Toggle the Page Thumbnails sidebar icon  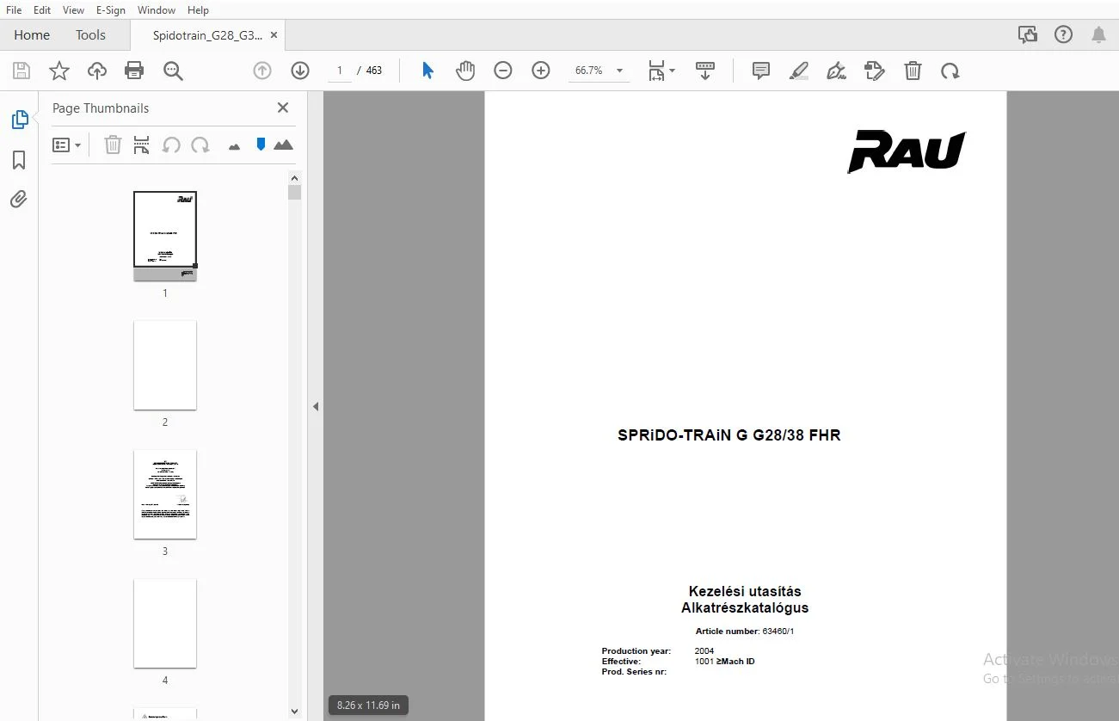(19, 120)
